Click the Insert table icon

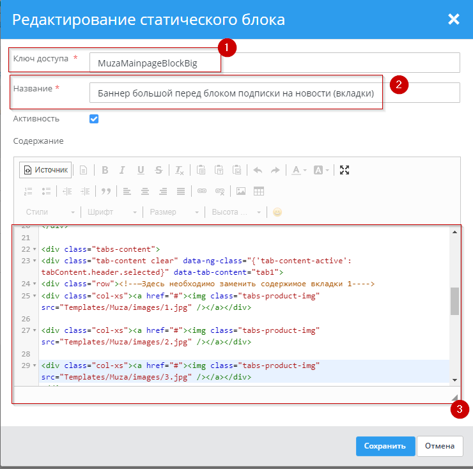click(259, 191)
